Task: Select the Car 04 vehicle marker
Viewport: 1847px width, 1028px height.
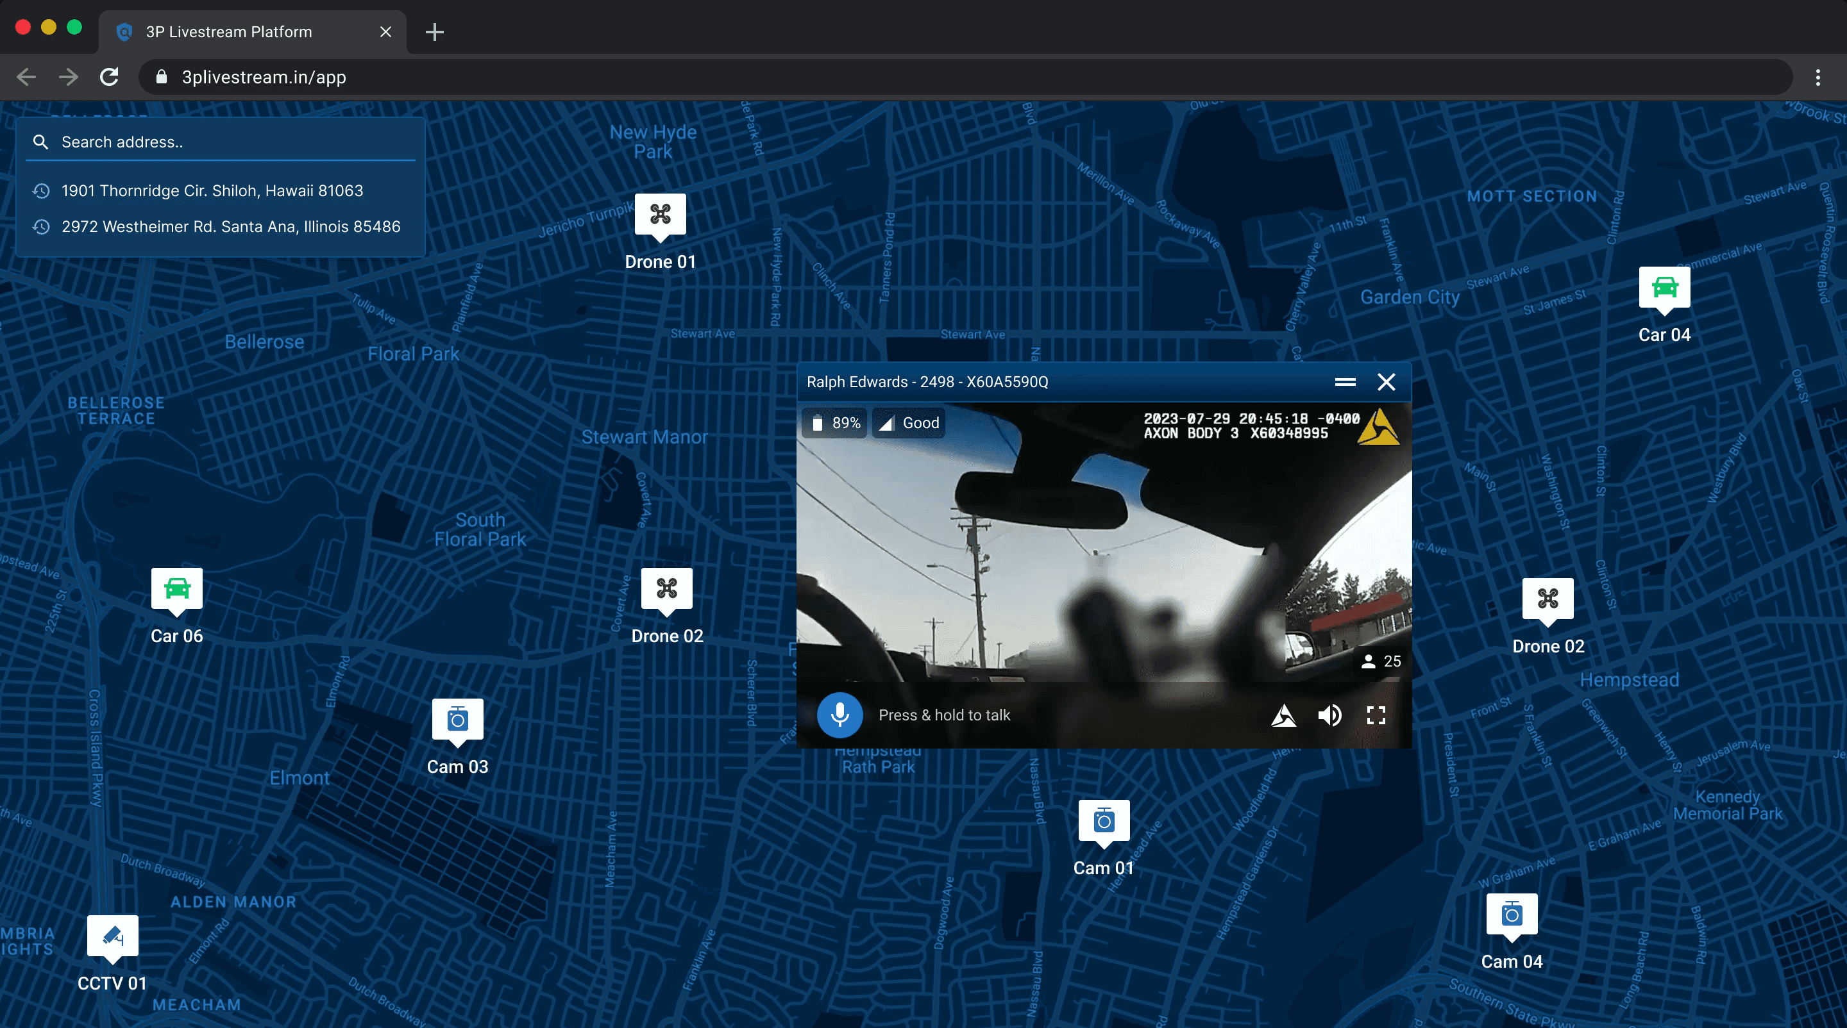Action: pos(1664,288)
